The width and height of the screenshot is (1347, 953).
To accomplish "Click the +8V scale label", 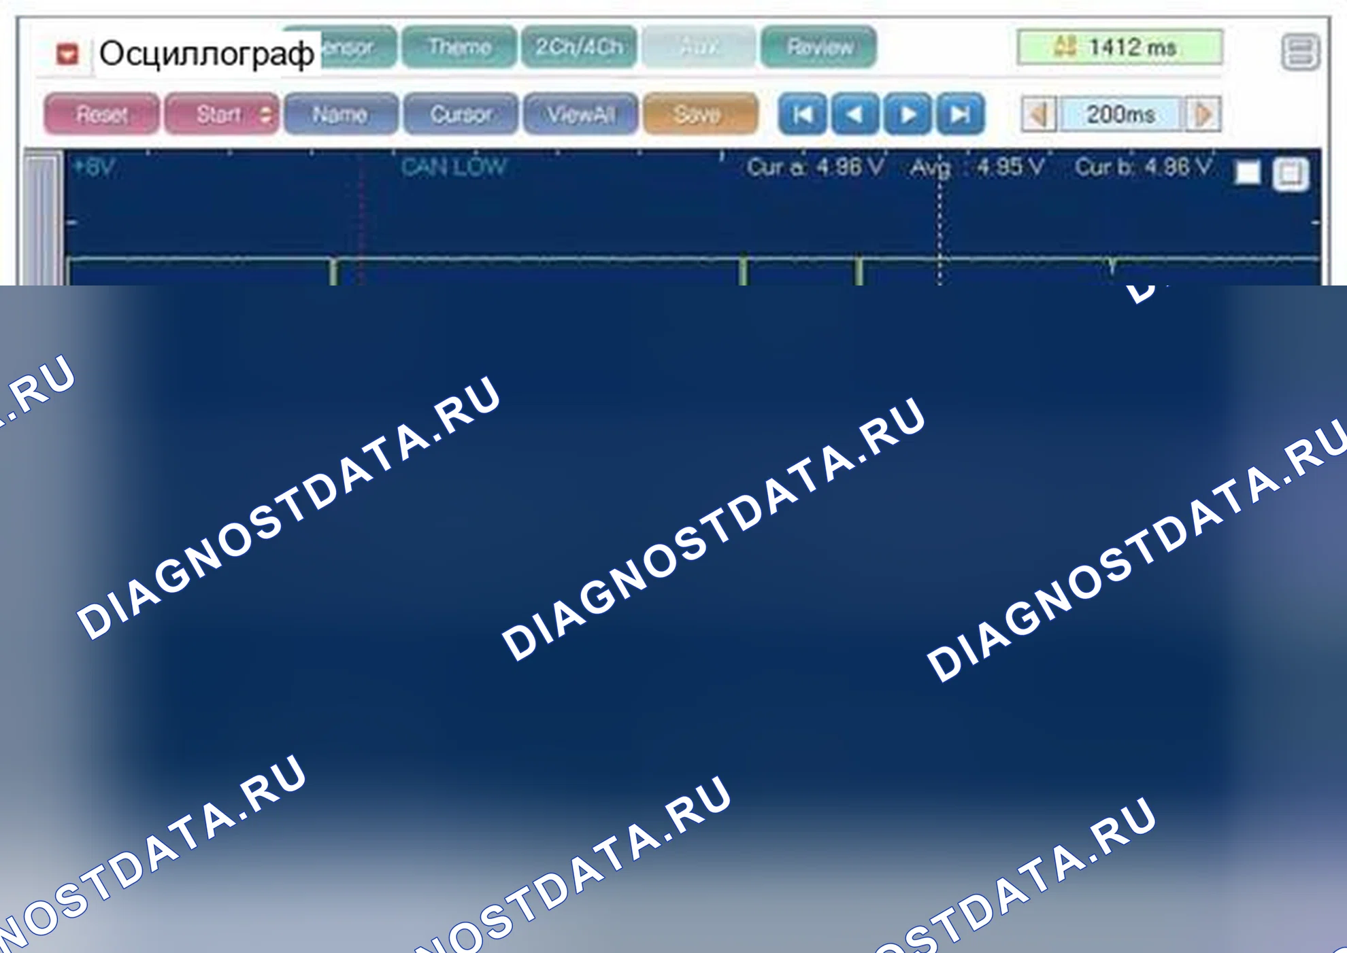I will point(94,167).
